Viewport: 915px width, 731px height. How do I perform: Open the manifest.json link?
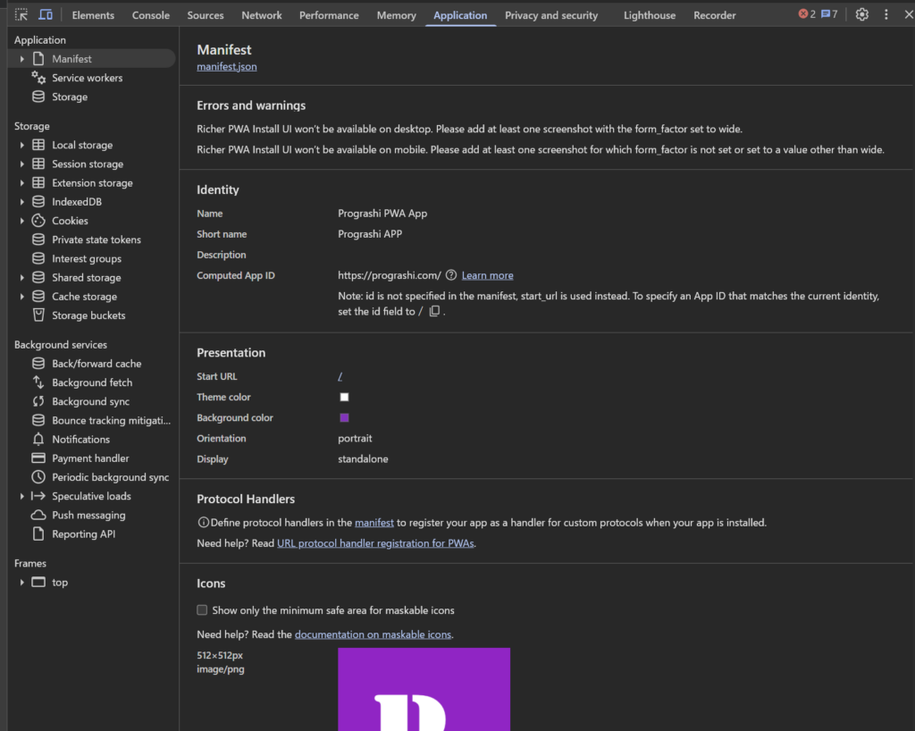[x=227, y=66]
